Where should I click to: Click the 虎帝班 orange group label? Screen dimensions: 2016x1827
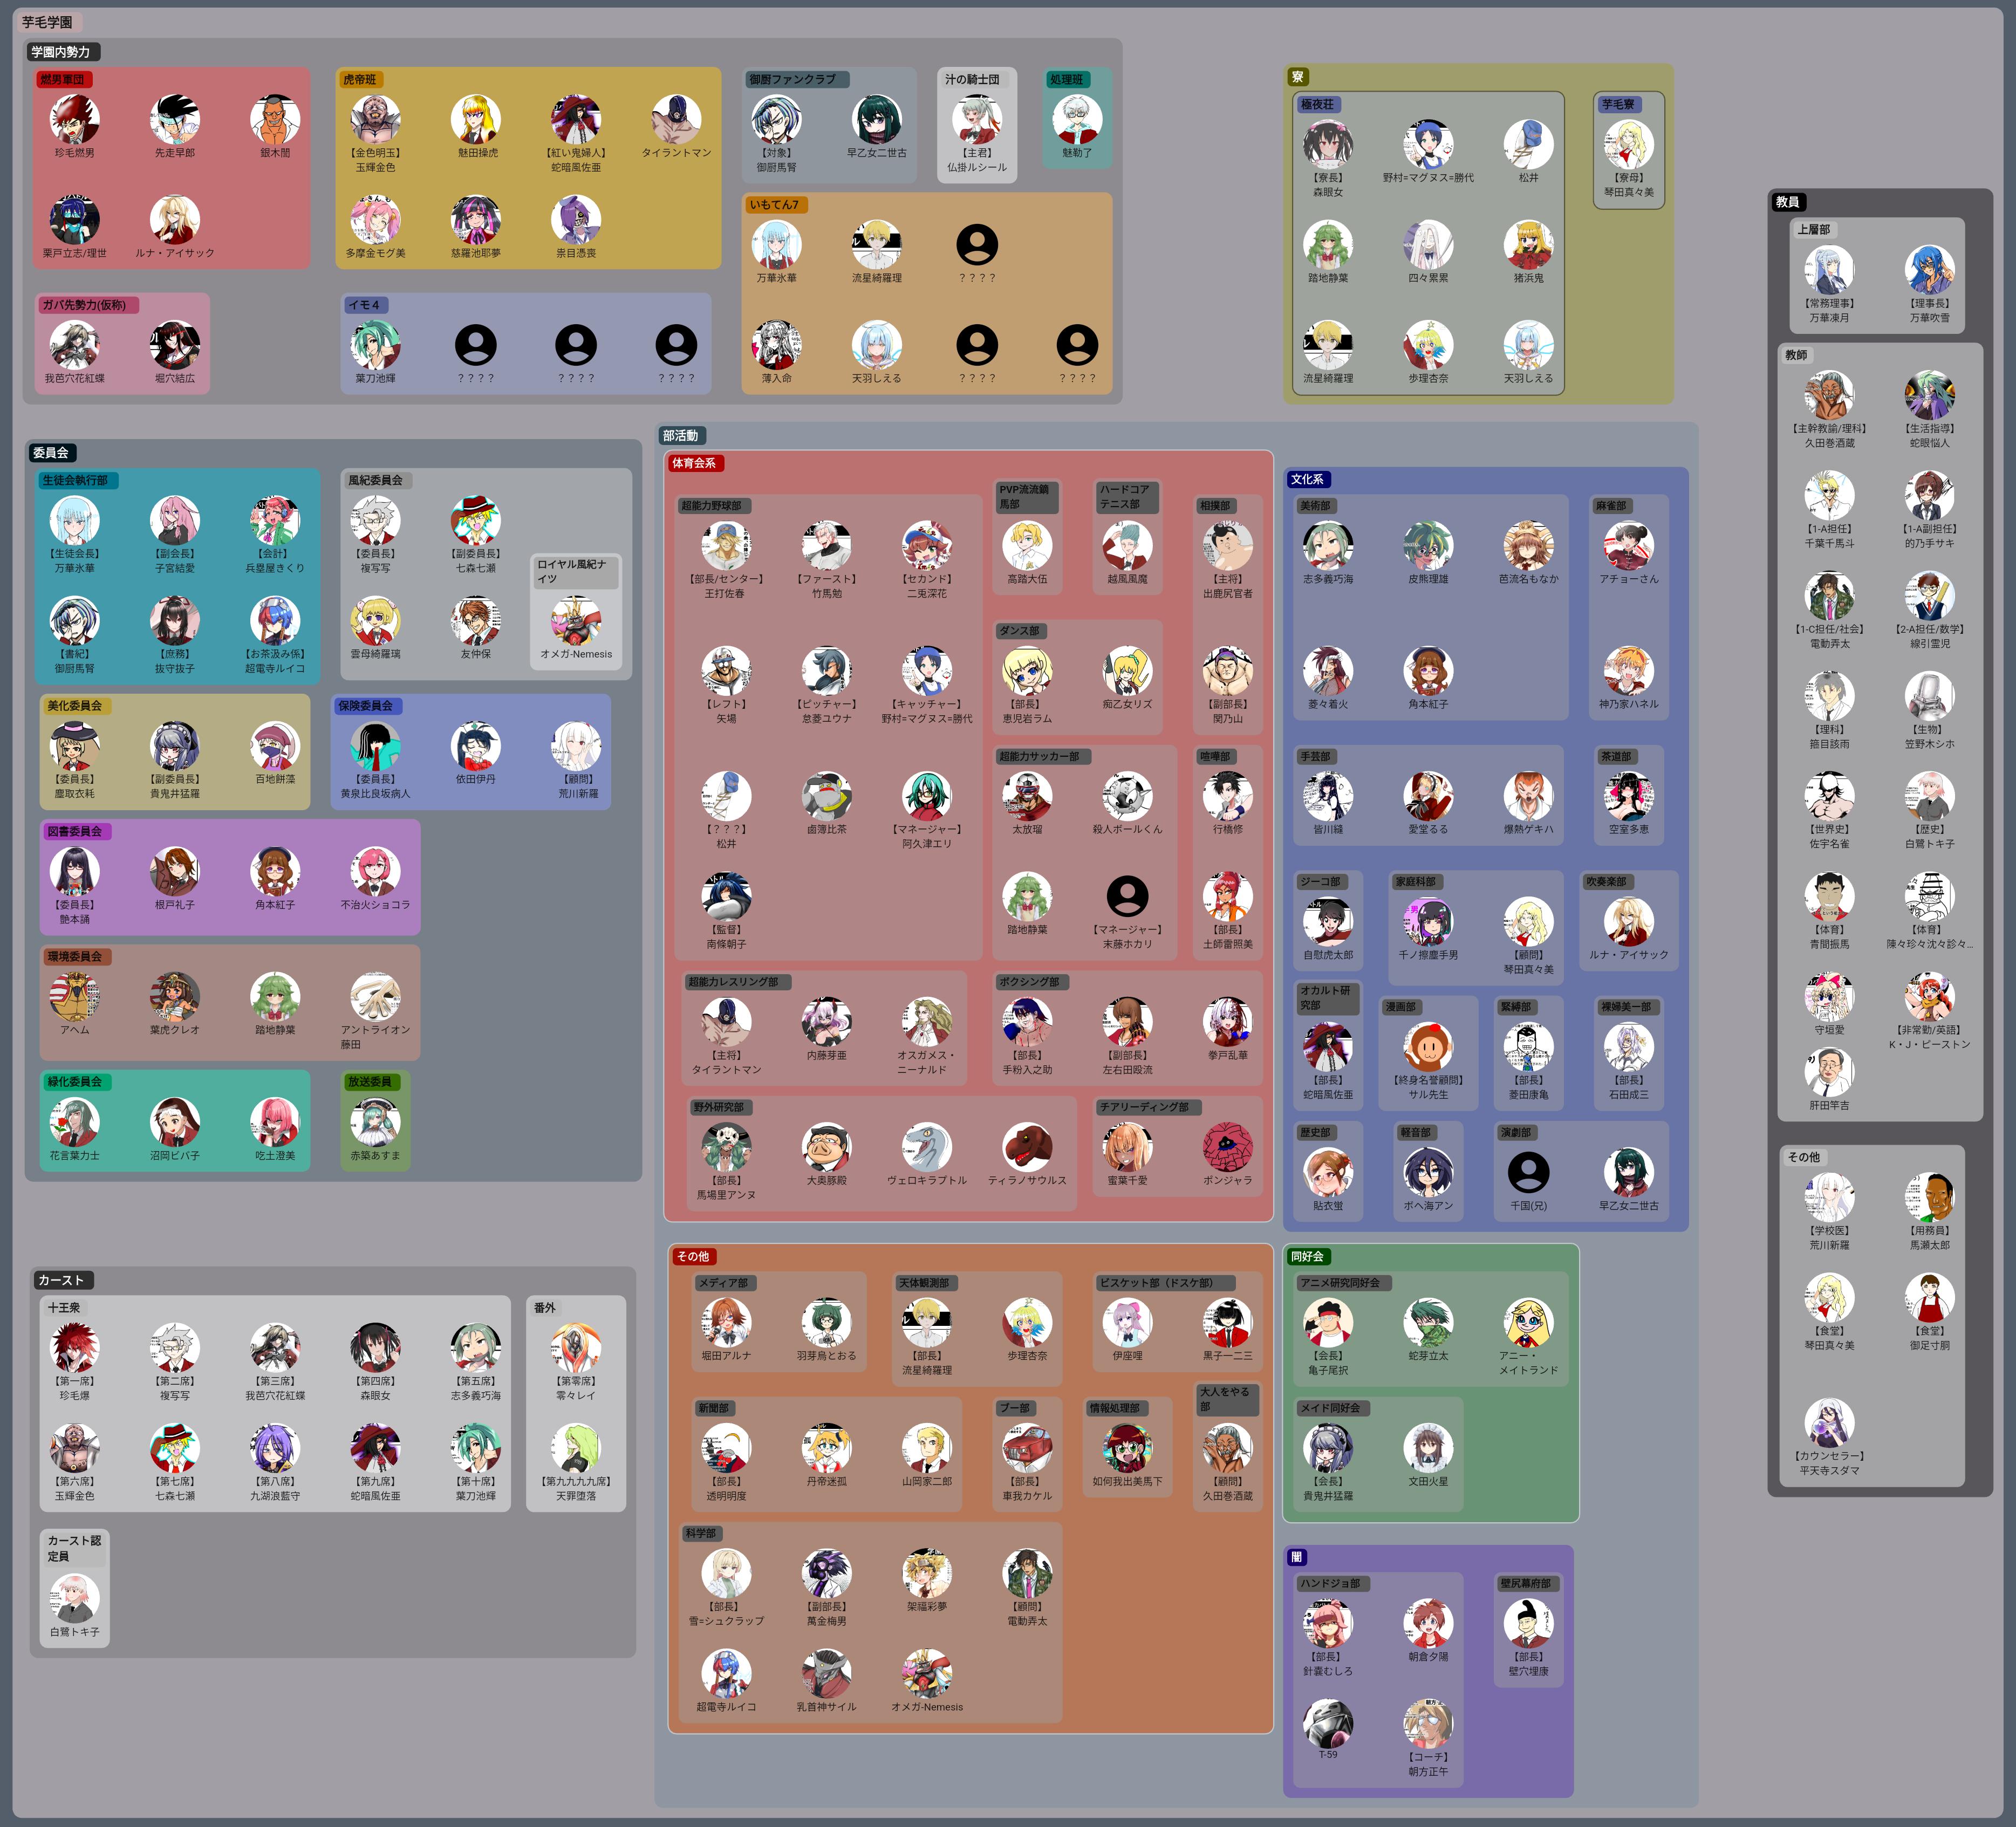(360, 79)
